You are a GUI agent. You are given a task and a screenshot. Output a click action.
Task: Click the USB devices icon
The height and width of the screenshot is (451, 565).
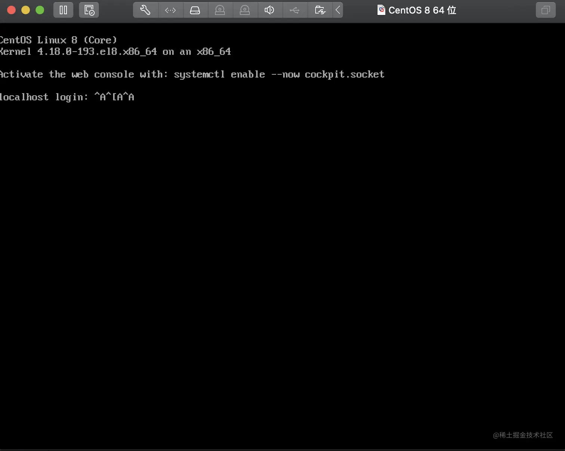pyautogui.click(x=294, y=10)
